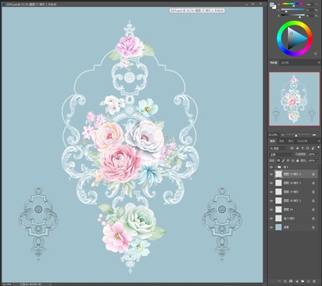Select the Layers tab
The image size is (322, 286).
click(272, 141)
